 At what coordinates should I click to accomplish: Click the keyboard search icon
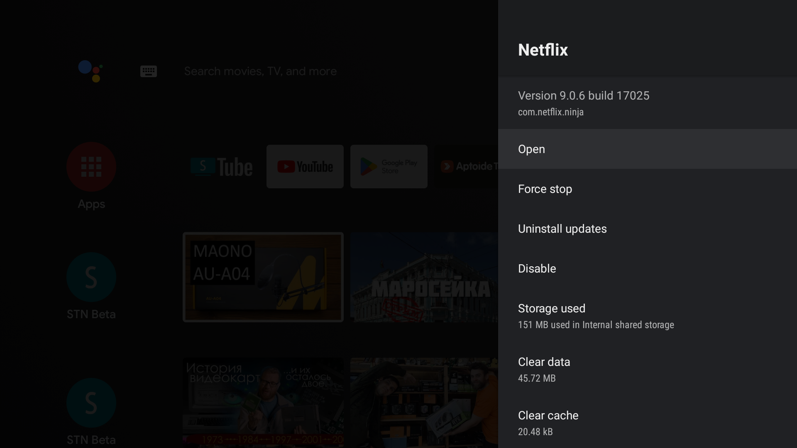pyautogui.click(x=149, y=71)
